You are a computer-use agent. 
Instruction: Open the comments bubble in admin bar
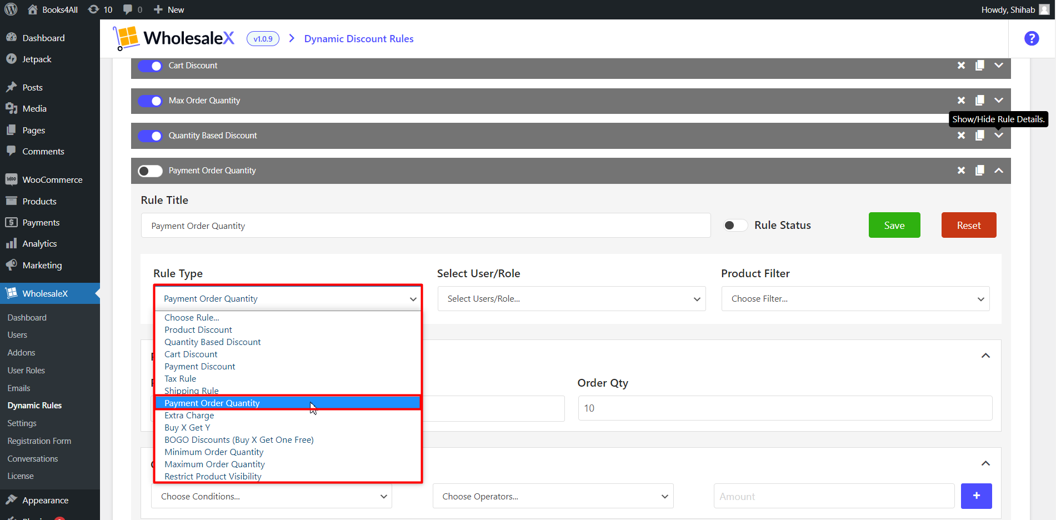(x=133, y=9)
